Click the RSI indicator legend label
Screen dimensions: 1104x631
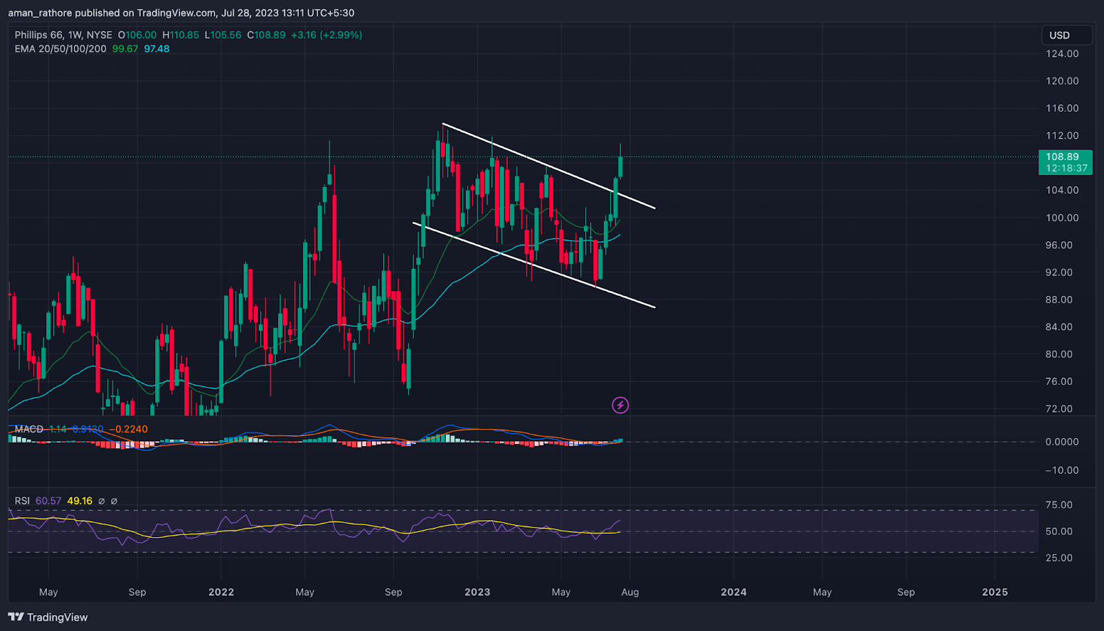coord(22,501)
